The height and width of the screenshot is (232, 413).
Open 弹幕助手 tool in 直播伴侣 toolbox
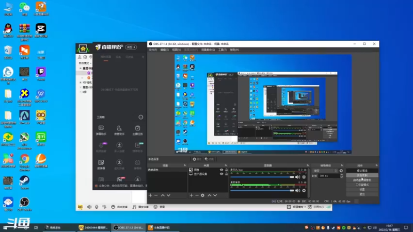(x=101, y=130)
